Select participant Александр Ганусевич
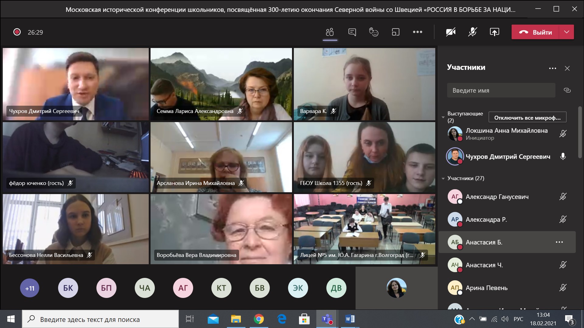The width and height of the screenshot is (584, 328). [x=507, y=197]
